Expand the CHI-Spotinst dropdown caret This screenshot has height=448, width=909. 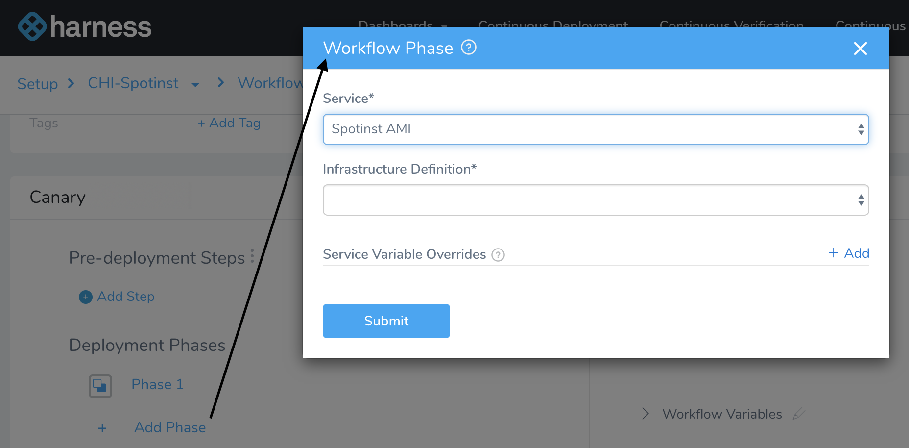(195, 85)
